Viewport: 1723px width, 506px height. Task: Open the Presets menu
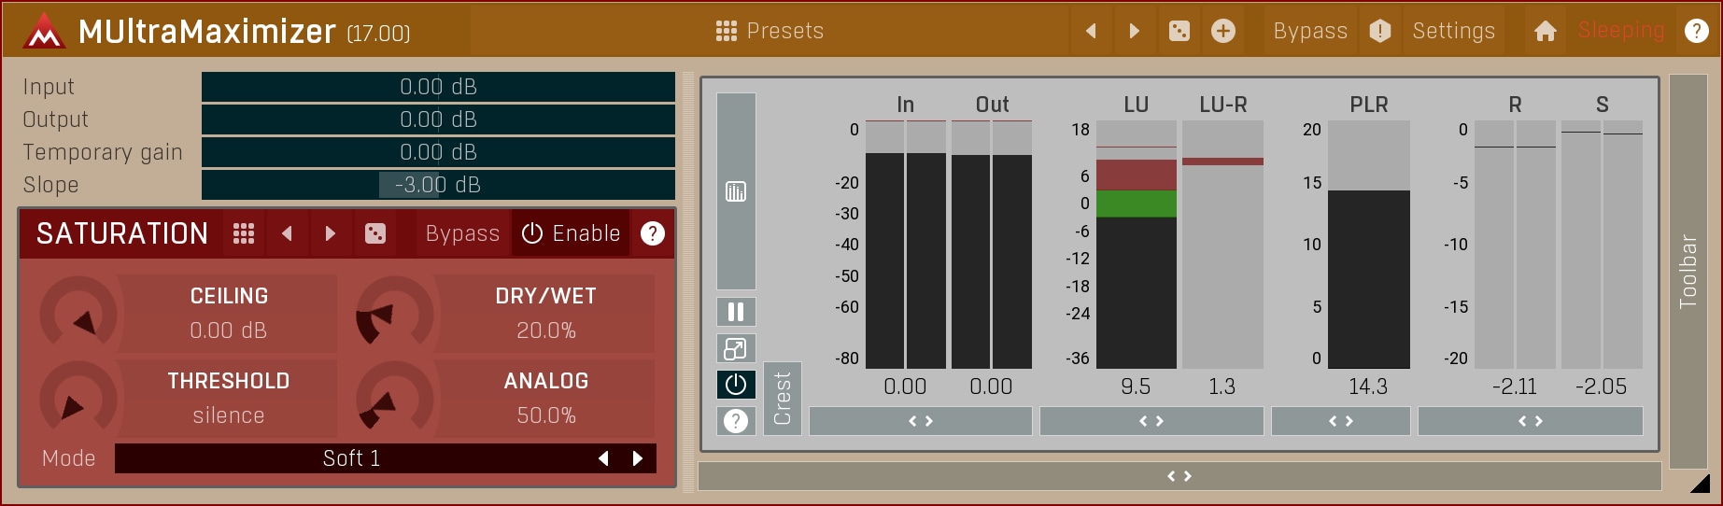[x=770, y=31]
